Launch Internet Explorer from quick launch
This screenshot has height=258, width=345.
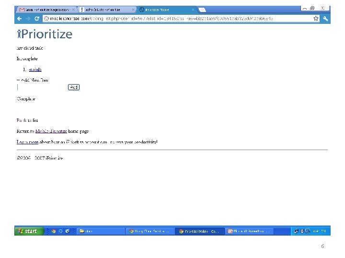pyautogui.click(x=60, y=231)
